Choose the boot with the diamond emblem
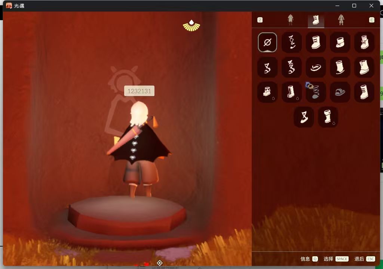This screenshot has height=269, width=383. point(364,67)
